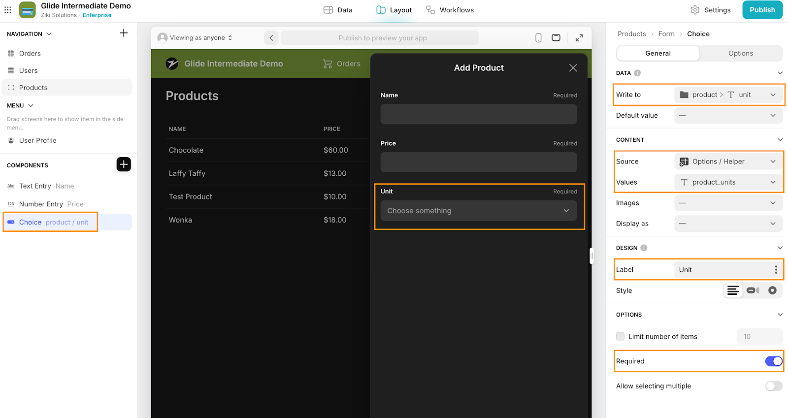Expand the NAVIGATION dropdown
Image resolution: width=788 pixels, height=418 pixels.
[29, 34]
